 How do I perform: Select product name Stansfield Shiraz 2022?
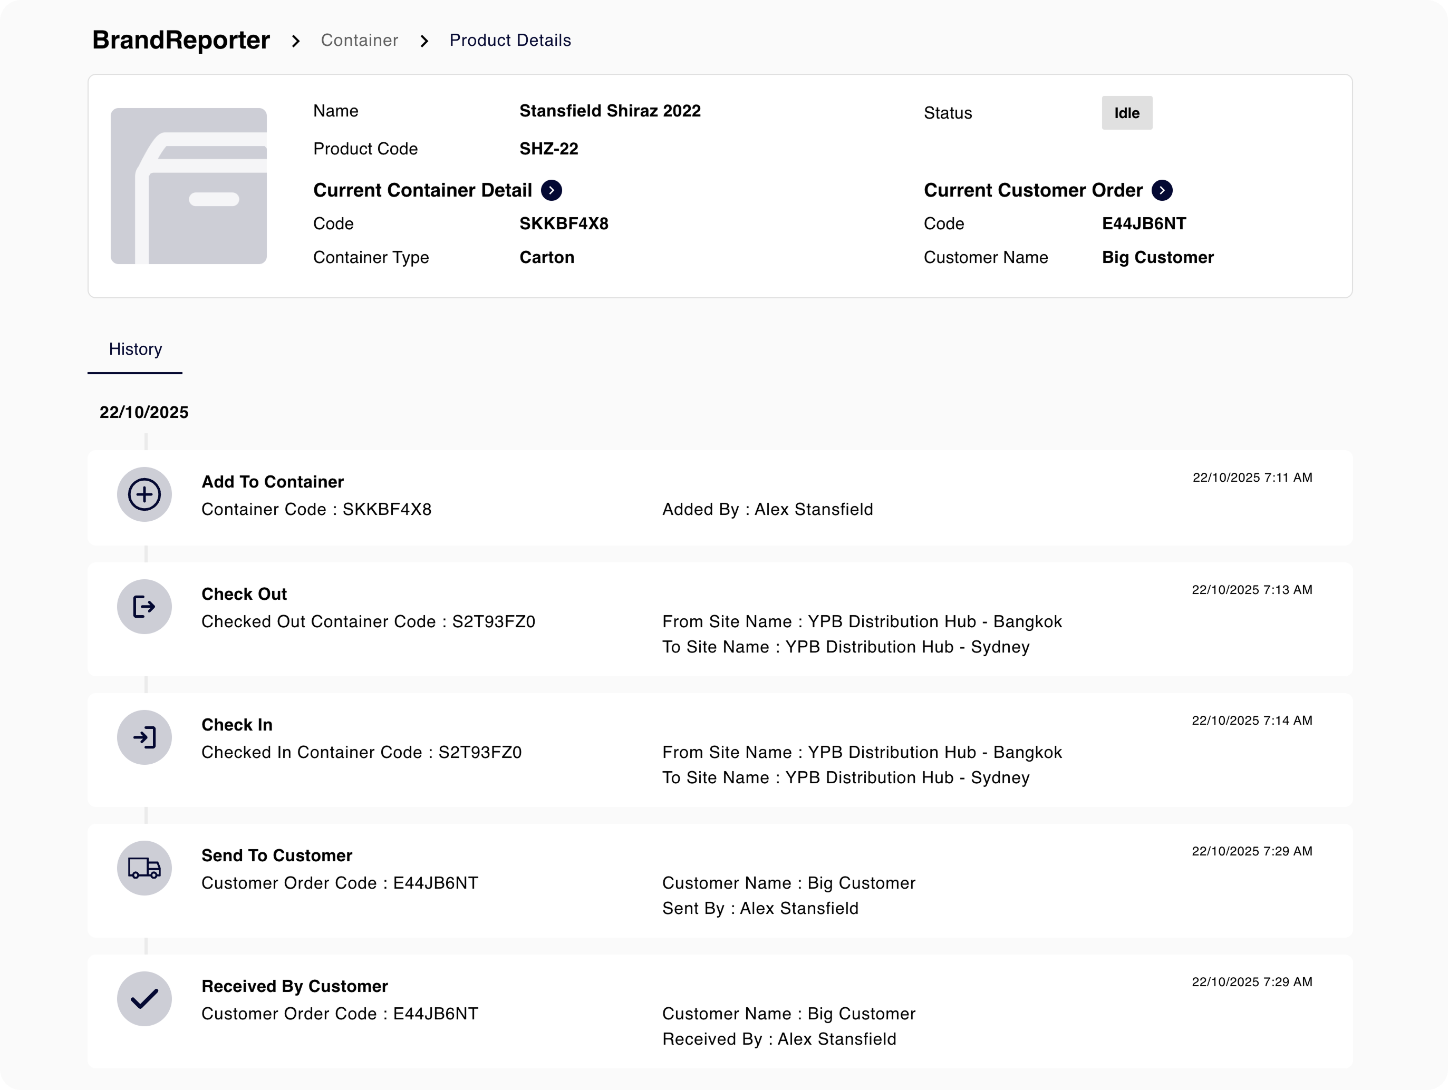click(x=610, y=111)
